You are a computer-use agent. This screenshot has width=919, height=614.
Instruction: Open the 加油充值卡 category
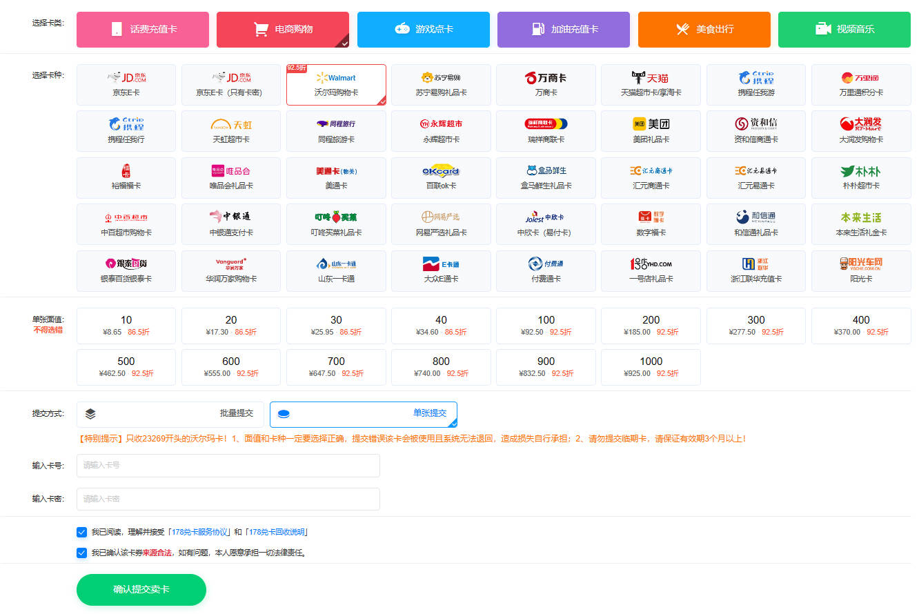564,30
